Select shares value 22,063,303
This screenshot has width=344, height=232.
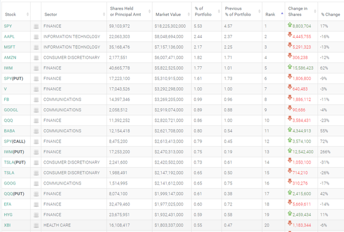point(119,37)
